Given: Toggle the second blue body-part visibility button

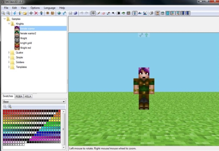Looking at the screenshot, I should 173,13.
